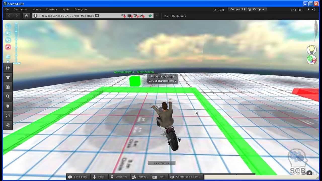
Task: Click the L$ 1,931 balance
Action: pos(219,10)
